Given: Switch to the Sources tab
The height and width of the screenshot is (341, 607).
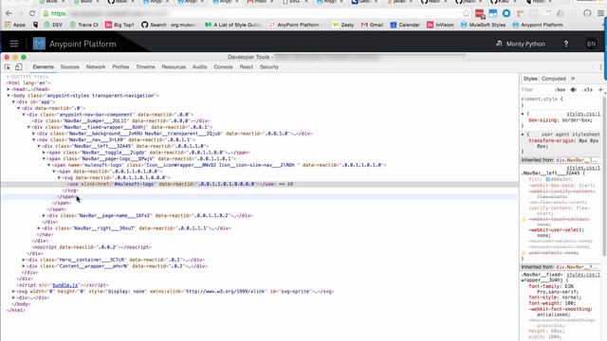Looking at the screenshot, I should (x=69, y=67).
